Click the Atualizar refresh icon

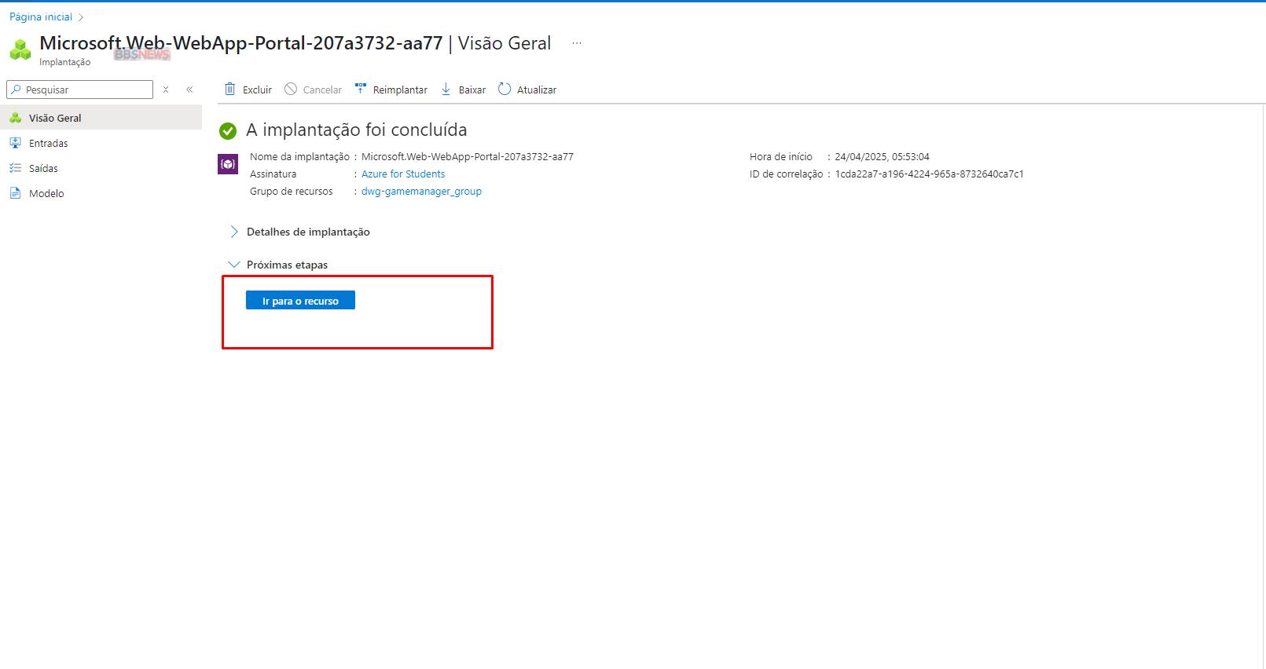(x=505, y=90)
